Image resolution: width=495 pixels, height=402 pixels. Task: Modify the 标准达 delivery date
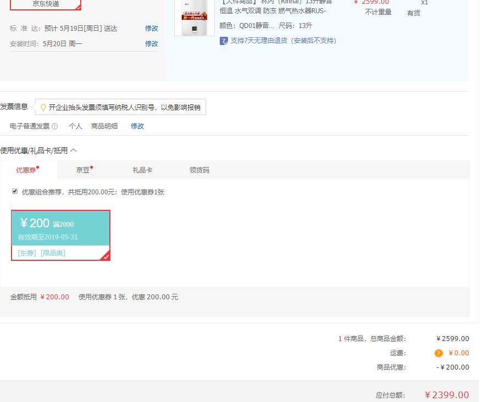[x=152, y=29]
